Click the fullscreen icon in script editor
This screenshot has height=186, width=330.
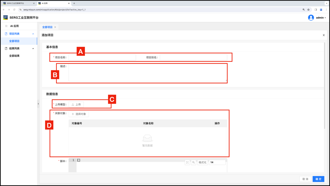point(187,162)
